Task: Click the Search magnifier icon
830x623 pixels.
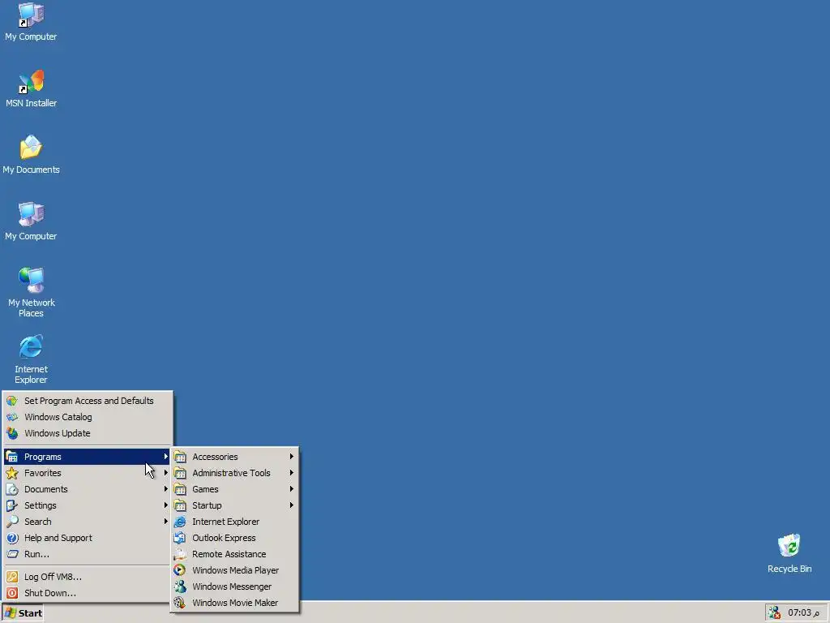Action: tap(12, 522)
